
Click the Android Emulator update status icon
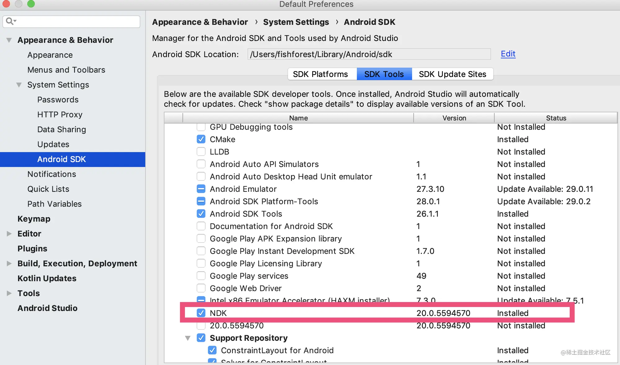pyautogui.click(x=201, y=189)
